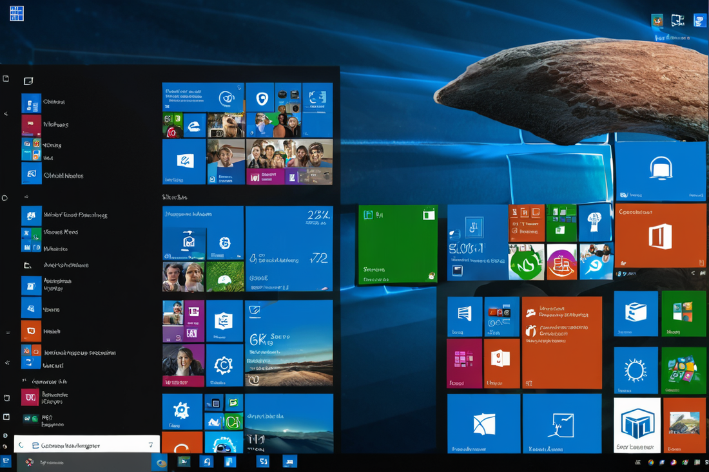709x472 pixels.
Task: Open the white gear settings tile
Action: pos(182,411)
